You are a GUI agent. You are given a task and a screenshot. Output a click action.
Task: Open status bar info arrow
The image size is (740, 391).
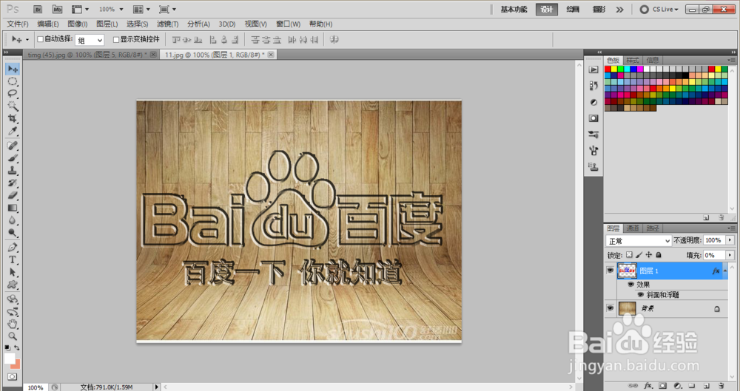click(156, 387)
